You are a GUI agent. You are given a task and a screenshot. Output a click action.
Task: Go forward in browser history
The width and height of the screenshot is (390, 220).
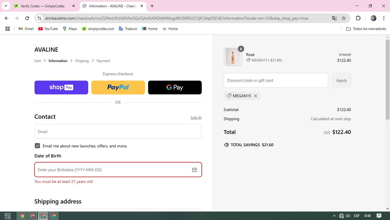coord(17,18)
